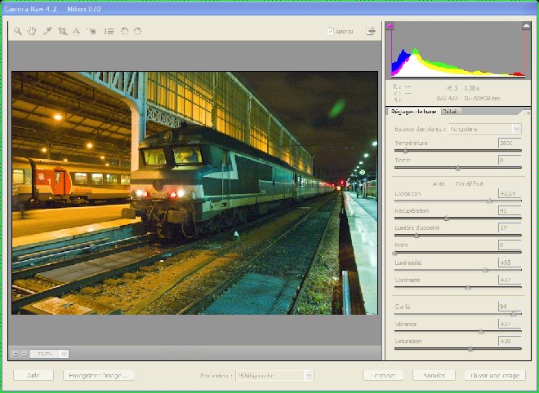This screenshot has width=539, height=393.
Task: Click the Clarté value field
Action: pyautogui.click(x=510, y=307)
